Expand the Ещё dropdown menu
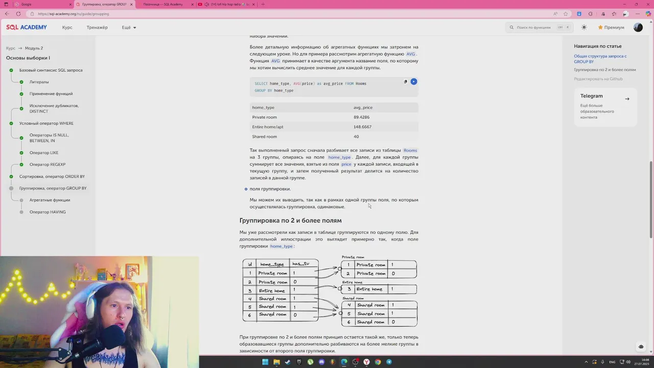 coord(129,27)
